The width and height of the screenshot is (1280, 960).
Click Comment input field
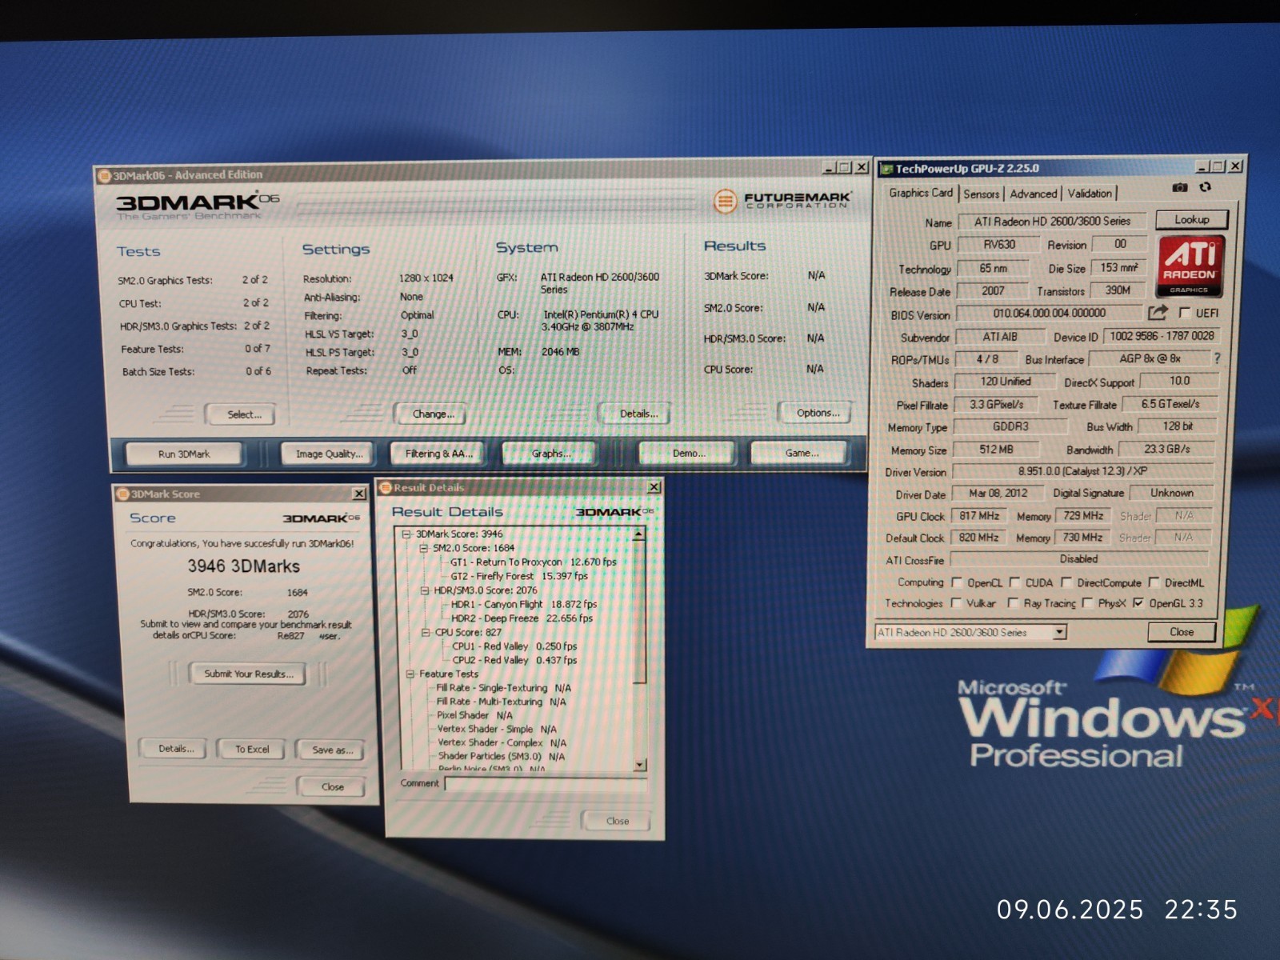546,783
